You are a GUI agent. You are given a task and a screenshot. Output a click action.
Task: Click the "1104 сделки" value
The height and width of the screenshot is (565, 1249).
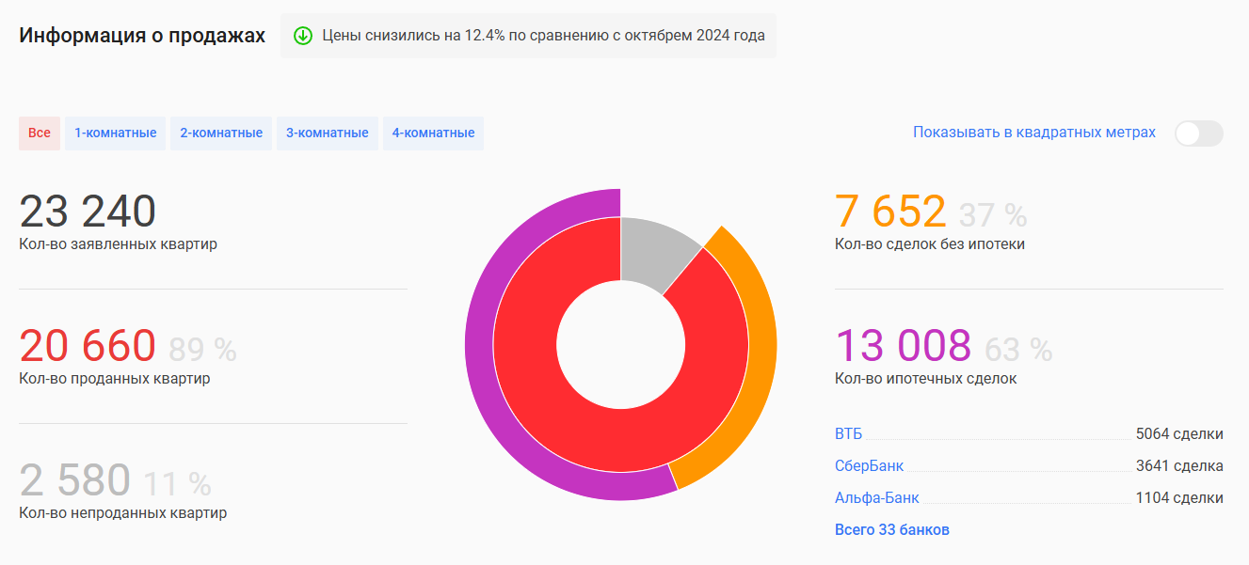coord(1179,498)
